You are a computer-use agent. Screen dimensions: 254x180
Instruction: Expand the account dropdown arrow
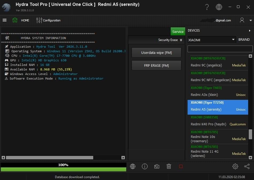[251, 20]
